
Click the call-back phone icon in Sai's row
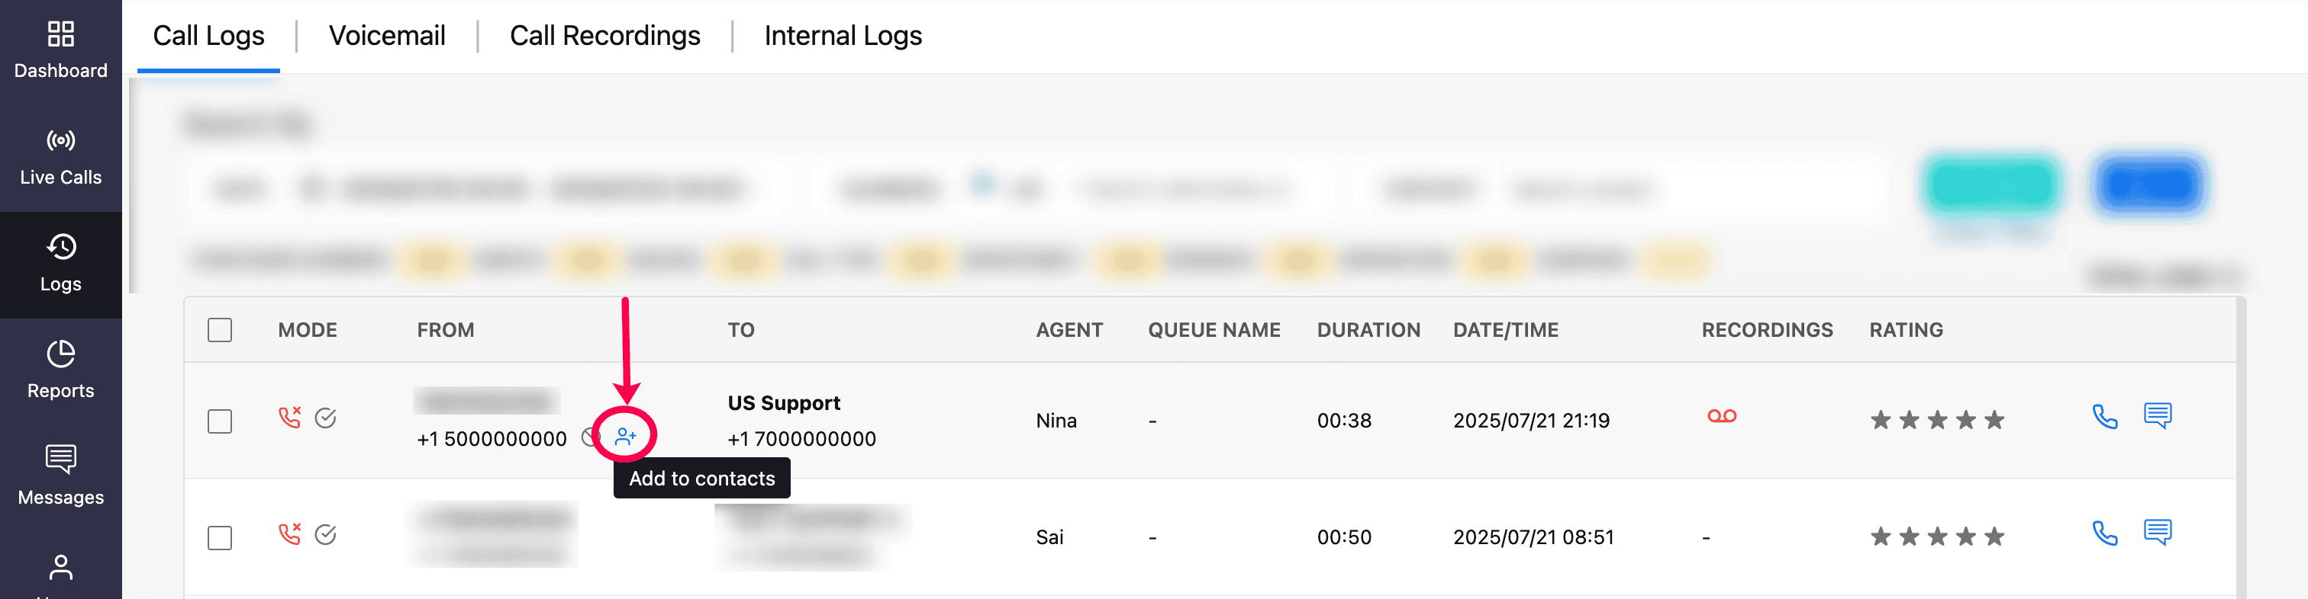pyautogui.click(x=2103, y=533)
